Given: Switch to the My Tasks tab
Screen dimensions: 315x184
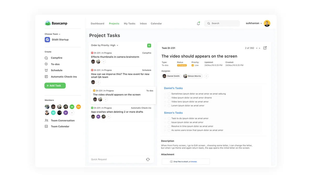Looking at the screenshot, I should tap(129, 23).
